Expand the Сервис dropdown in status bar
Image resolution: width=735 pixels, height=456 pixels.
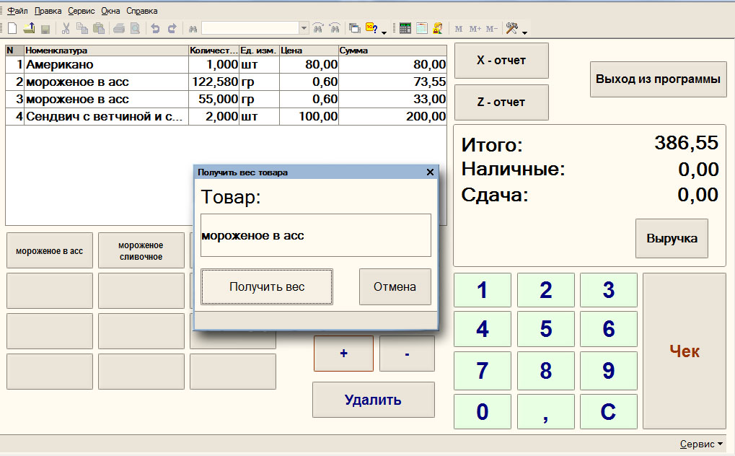pos(701,444)
